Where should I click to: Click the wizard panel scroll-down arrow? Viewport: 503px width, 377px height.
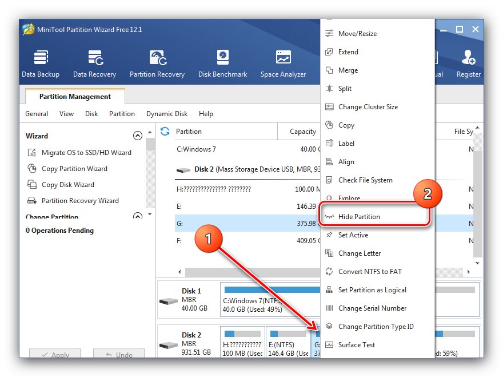[x=150, y=214]
